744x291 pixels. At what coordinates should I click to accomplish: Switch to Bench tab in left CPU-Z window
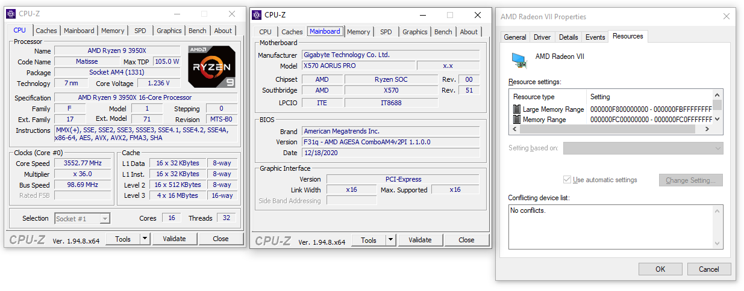point(198,31)
